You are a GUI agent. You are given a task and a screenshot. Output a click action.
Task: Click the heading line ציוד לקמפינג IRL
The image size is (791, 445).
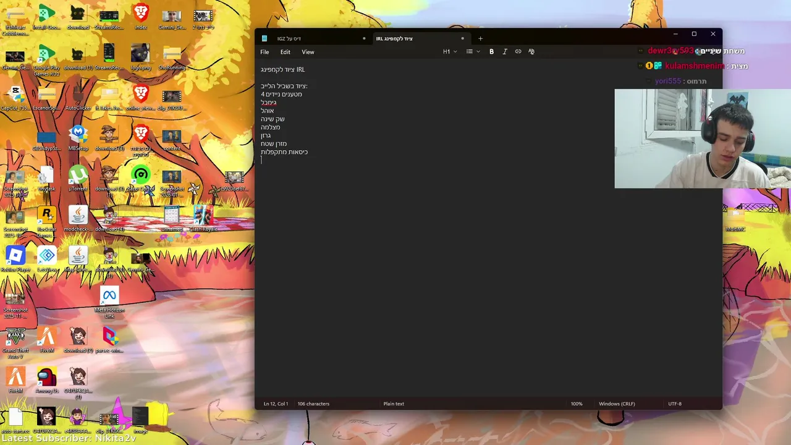point(282,69)
